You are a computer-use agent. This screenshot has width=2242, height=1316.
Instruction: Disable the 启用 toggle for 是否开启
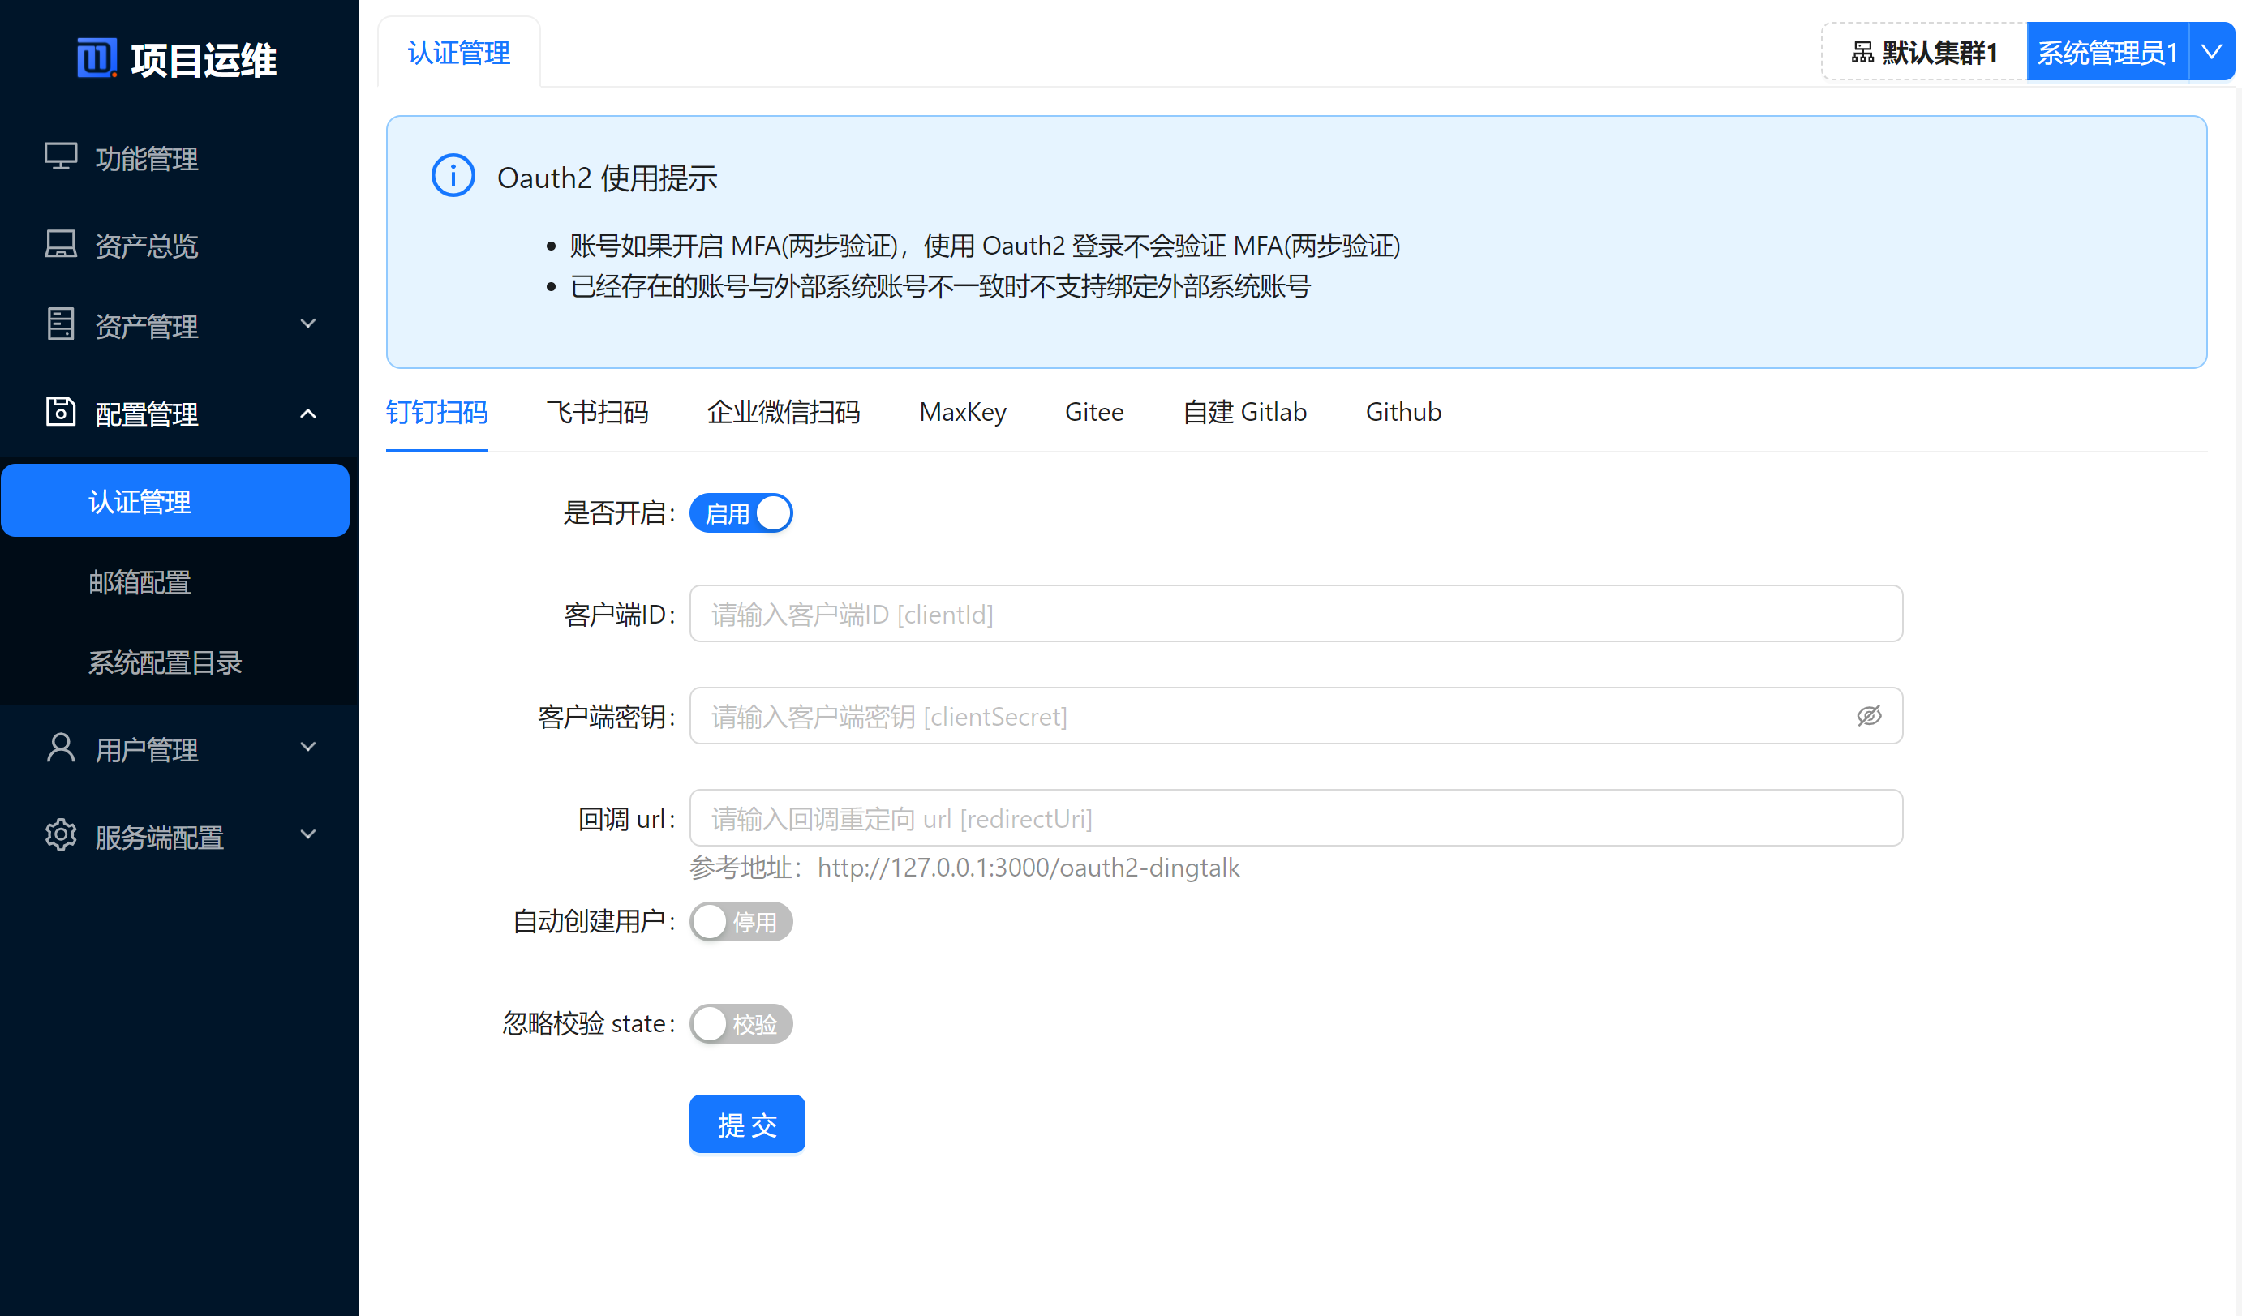coord(741,513)
